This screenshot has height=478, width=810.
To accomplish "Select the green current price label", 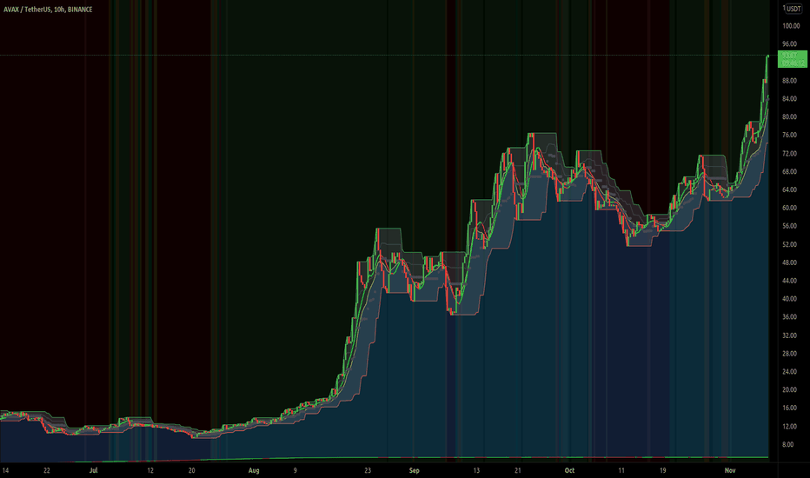I will point(792,59).
